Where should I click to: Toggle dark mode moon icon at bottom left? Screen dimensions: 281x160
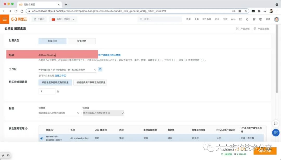(x=3, y=155)
